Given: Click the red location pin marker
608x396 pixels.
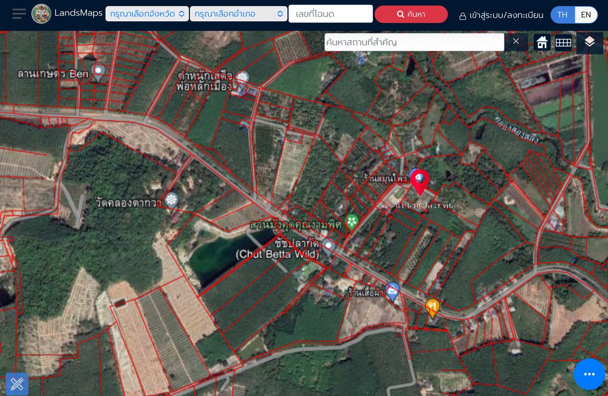Looking at the screenshot, I should coord(420,182).
